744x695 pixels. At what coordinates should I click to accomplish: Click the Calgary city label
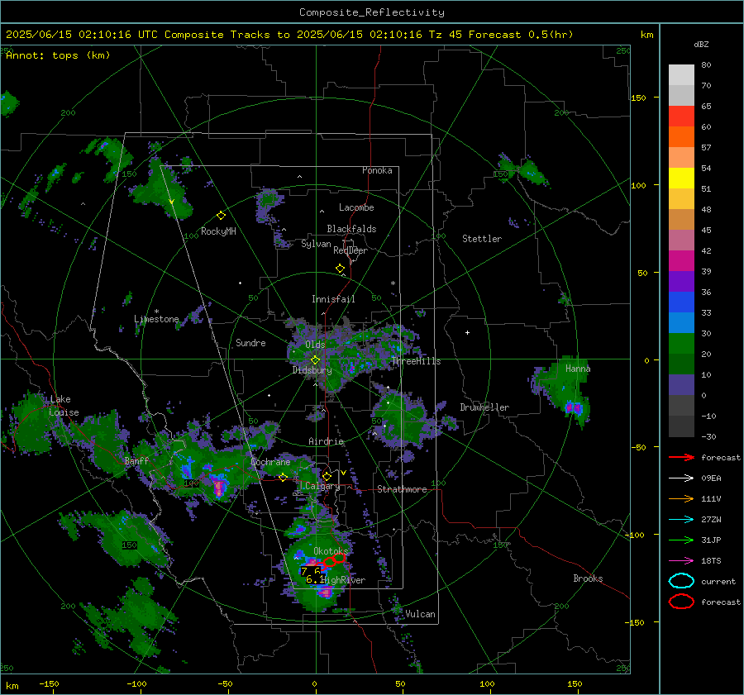322,486
